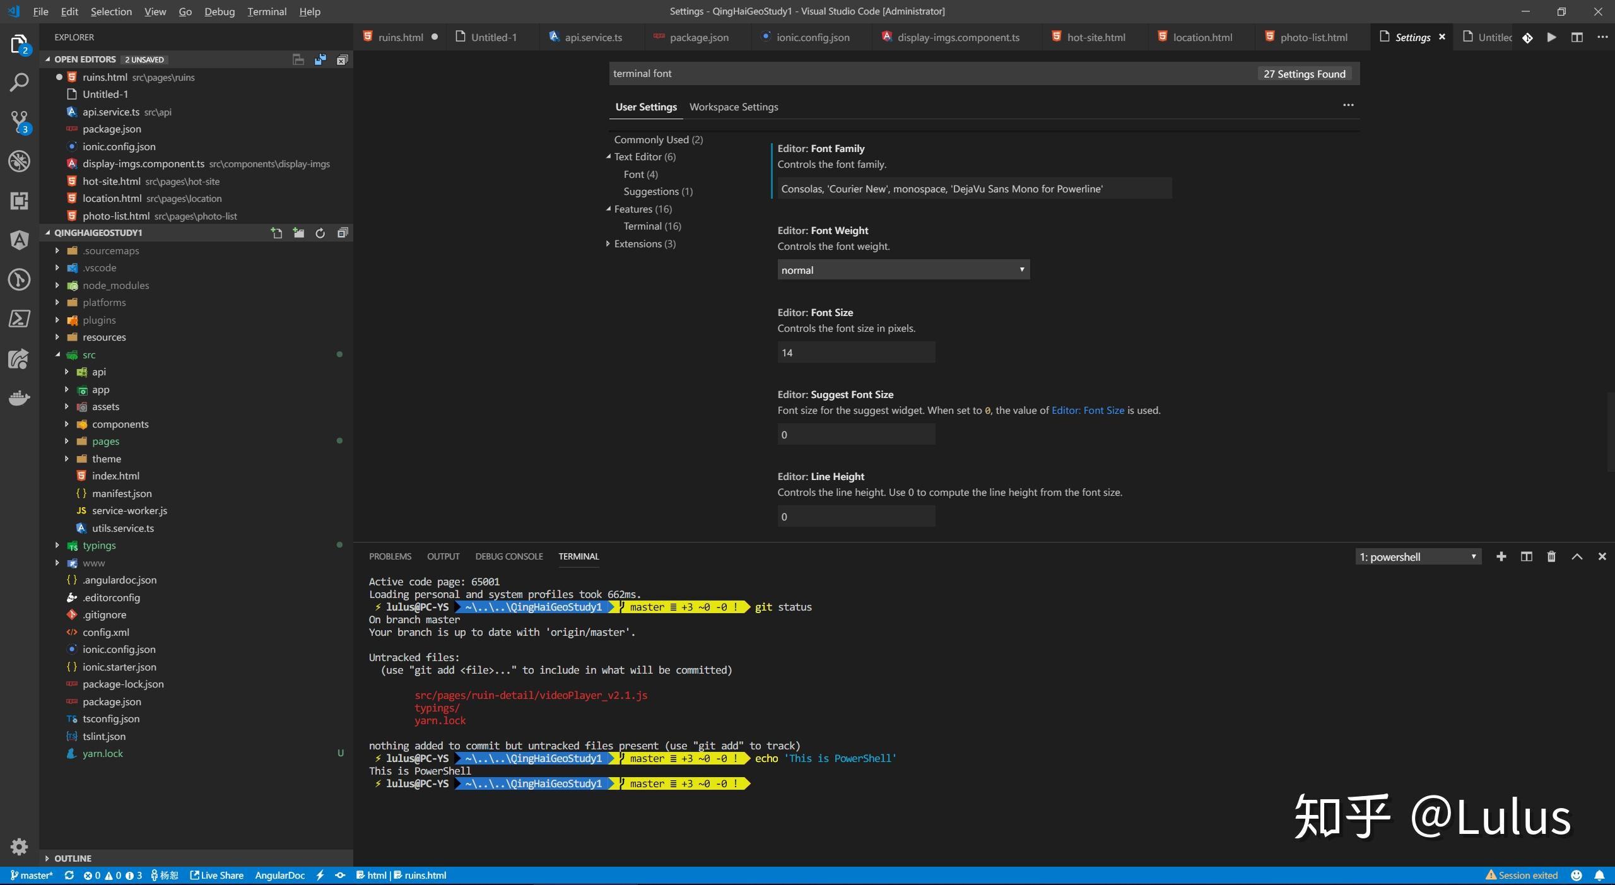
Task: Split the terminal pane
Action: 1526,556
